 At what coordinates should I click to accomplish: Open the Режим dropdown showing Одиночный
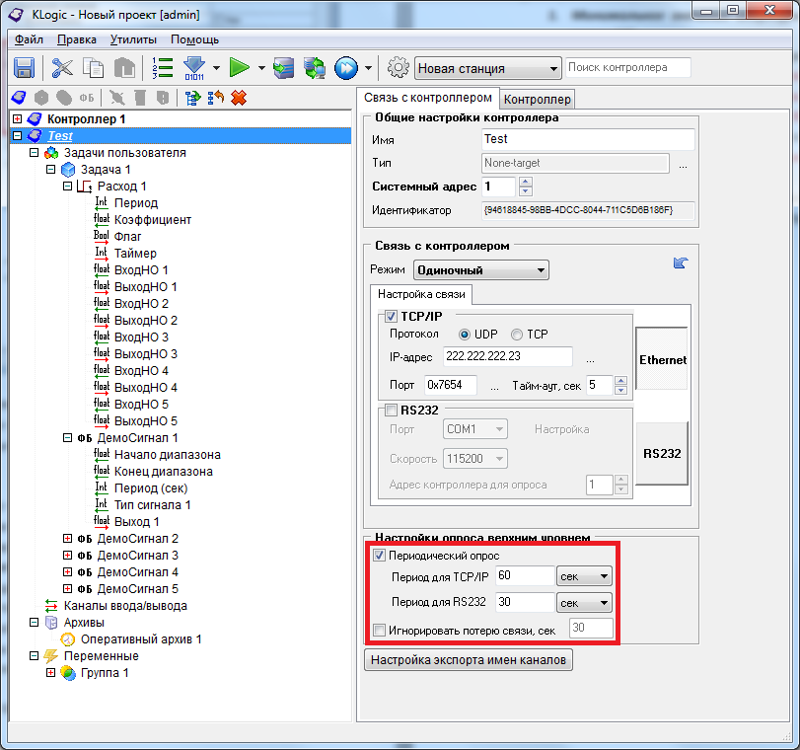coord(480,269)
